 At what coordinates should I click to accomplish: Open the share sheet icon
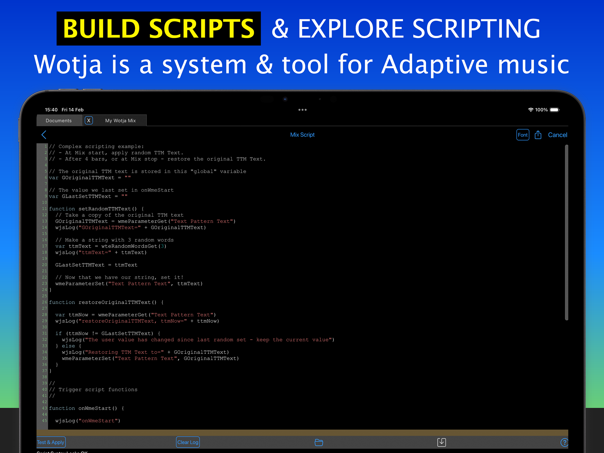(538, 135)
